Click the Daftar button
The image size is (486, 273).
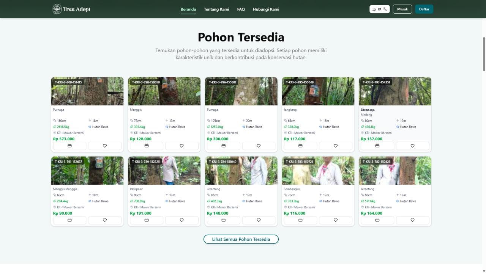click(424, 9)
